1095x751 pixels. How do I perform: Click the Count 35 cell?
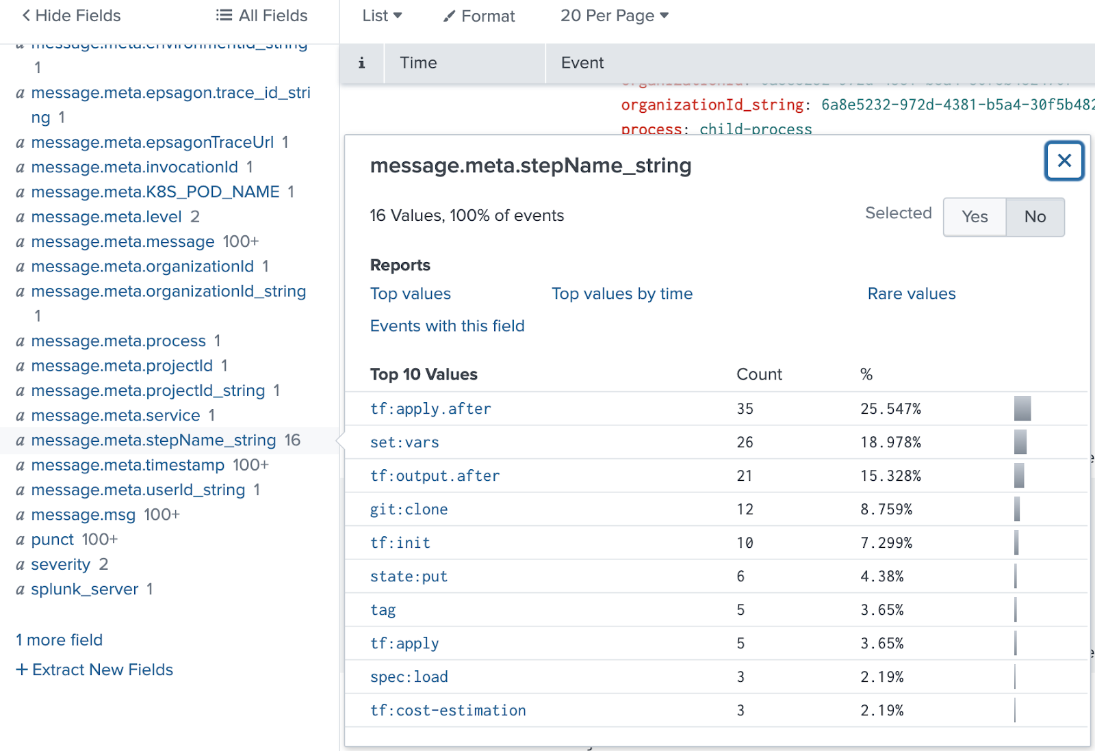coord(745,409)
